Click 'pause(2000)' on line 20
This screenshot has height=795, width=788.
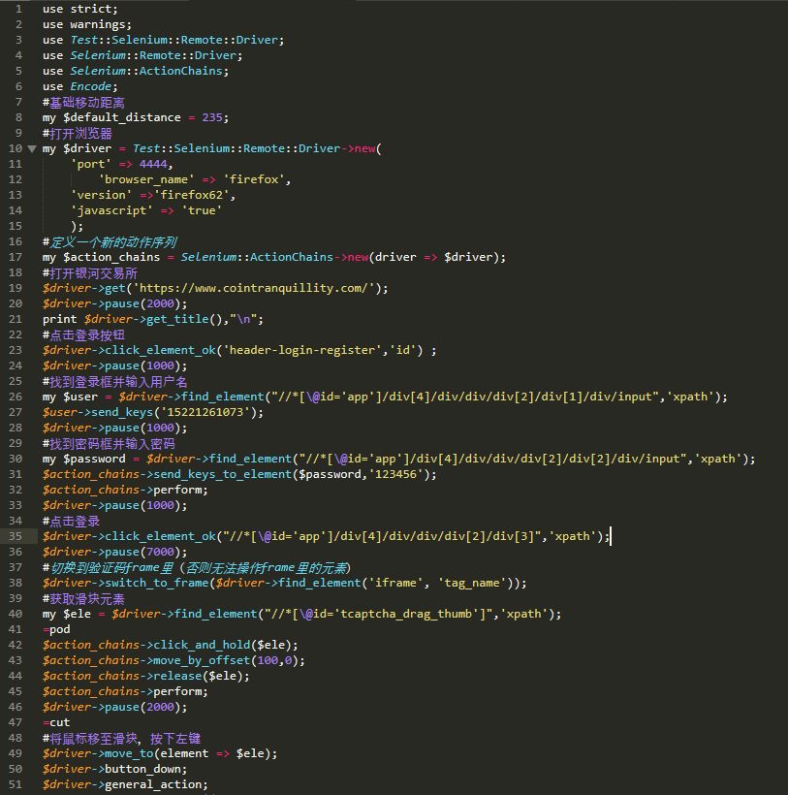142,303
